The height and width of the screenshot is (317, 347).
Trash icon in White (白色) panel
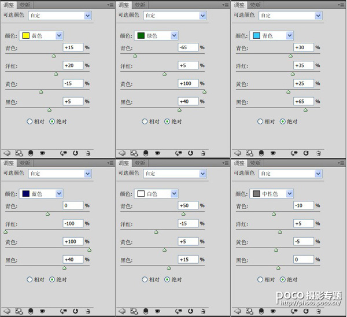click(203, 311)
